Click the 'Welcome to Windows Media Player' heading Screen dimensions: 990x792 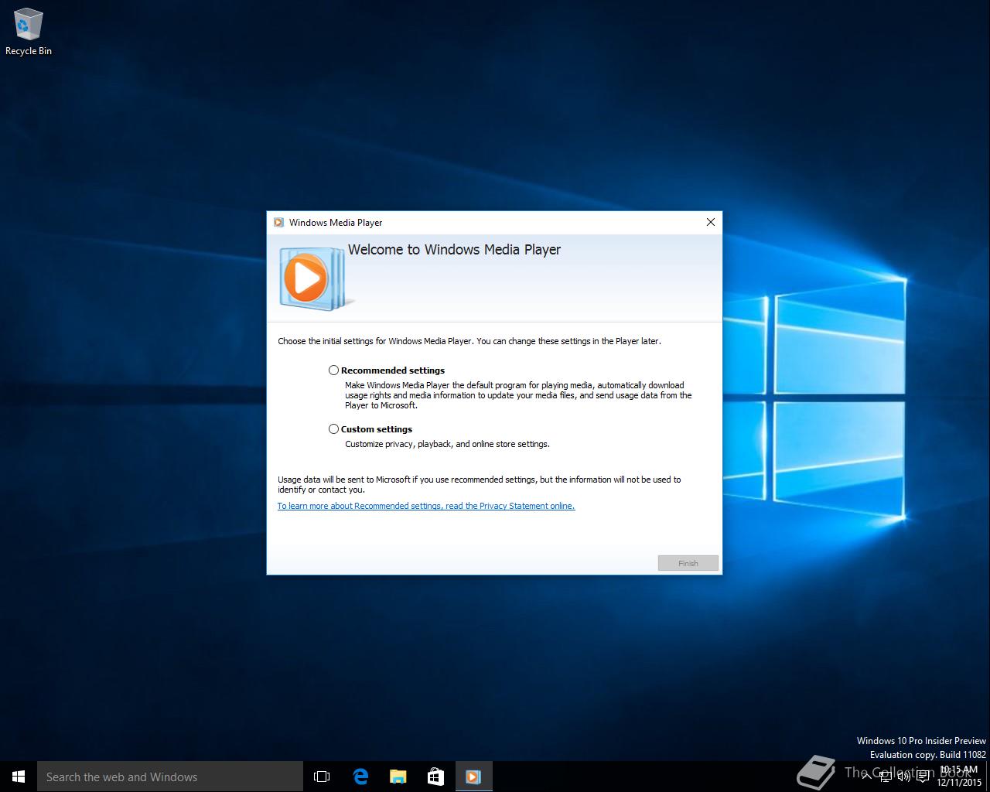454,250
